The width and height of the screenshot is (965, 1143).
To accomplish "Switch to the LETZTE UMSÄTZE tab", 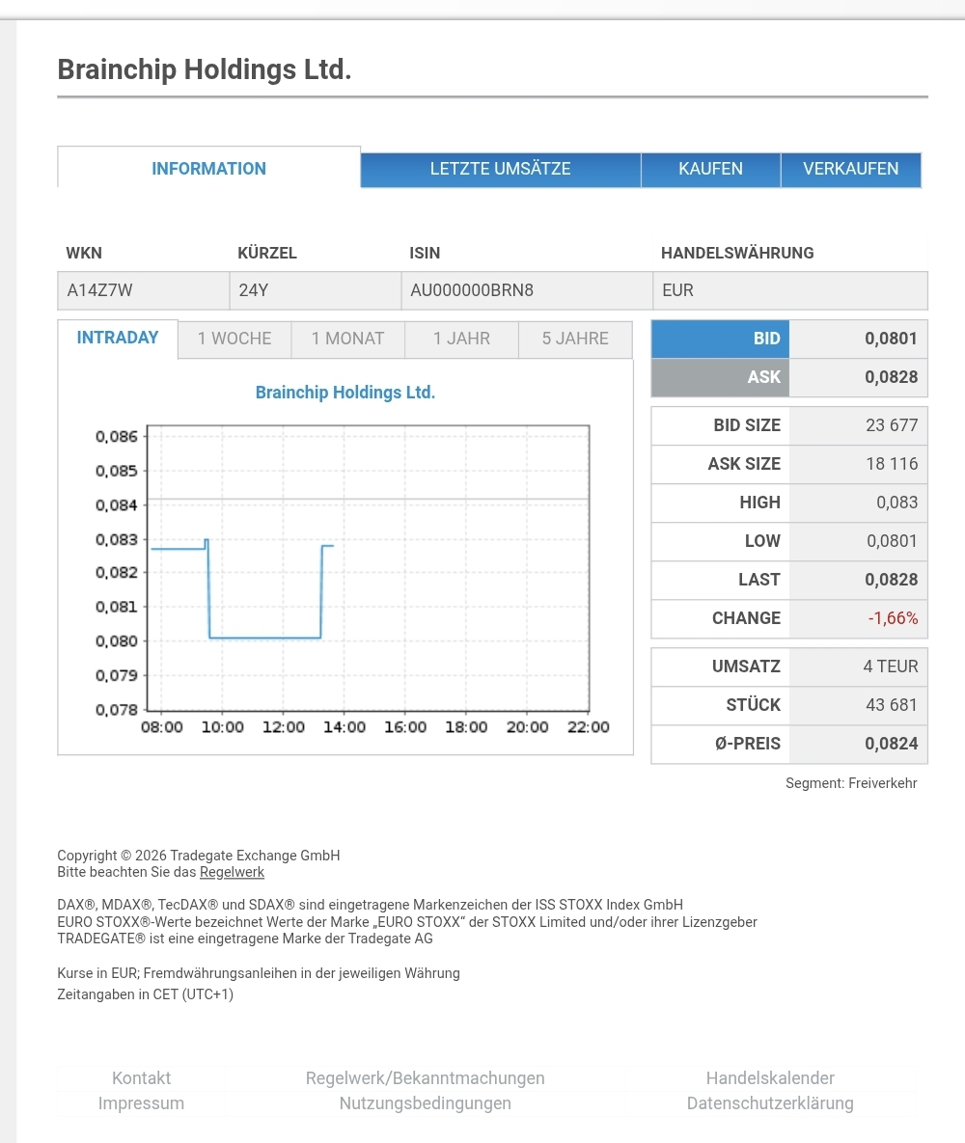I will [500, 169].
